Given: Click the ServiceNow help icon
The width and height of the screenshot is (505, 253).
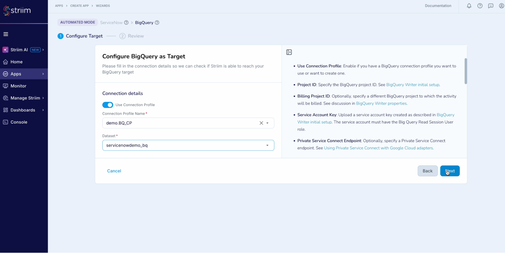Looking at the screenshot, I should 126,22.
